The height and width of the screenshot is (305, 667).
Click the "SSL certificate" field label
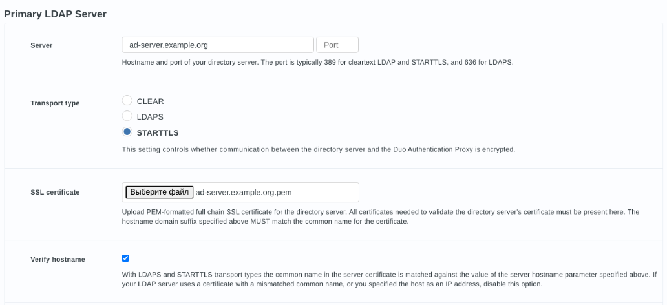tap(55, 192)
